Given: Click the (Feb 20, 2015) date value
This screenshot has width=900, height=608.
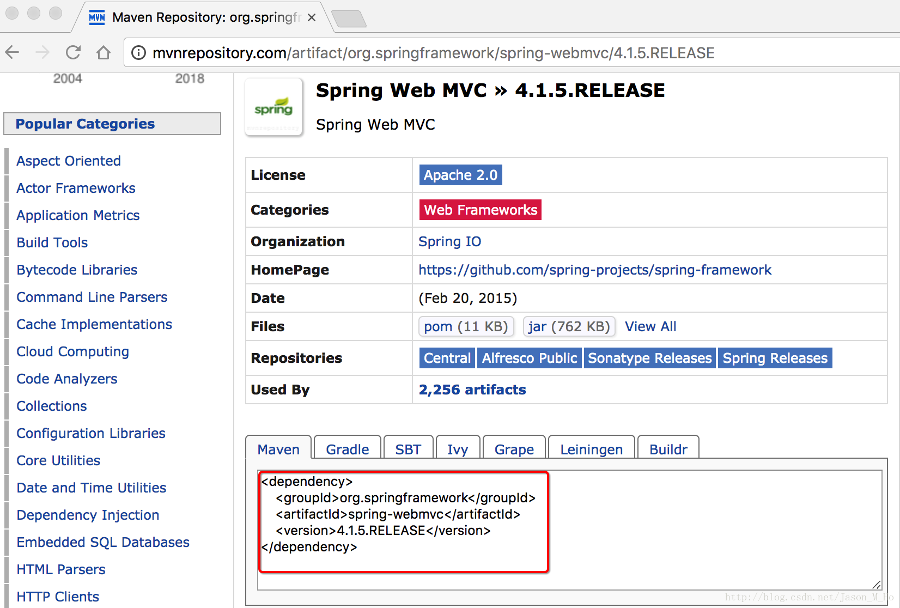Looking at the screenshot, I should click(468, 298).
